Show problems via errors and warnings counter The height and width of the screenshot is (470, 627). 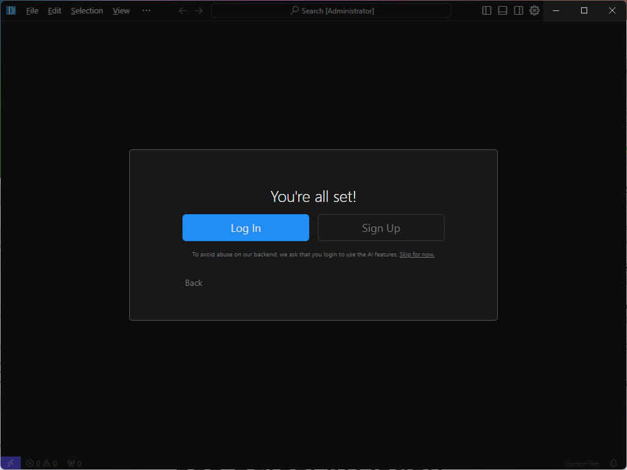tap(42, 464)
